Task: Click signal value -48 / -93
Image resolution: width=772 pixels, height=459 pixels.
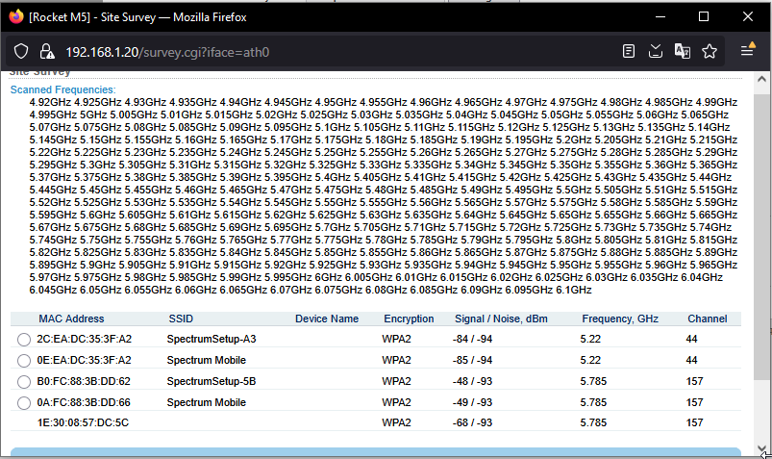Action: tap(472, 382)
